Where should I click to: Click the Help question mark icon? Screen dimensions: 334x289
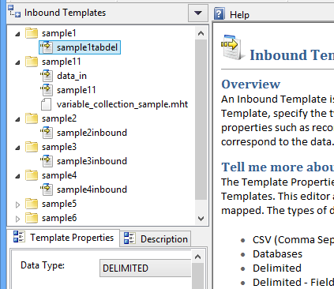220,13
